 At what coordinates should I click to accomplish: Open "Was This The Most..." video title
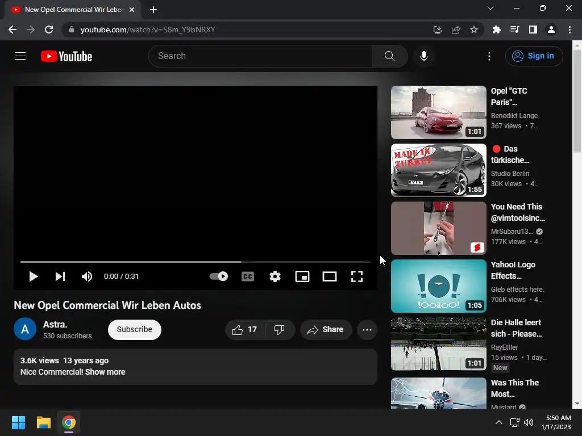[515, 388]
